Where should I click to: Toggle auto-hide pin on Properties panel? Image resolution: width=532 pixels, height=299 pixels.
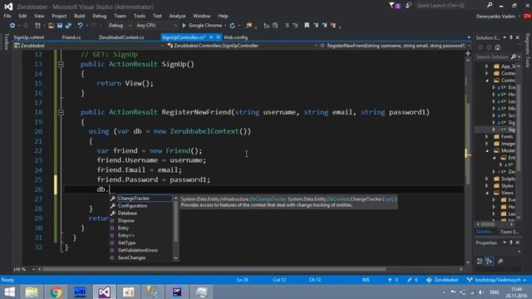(511, 243)
